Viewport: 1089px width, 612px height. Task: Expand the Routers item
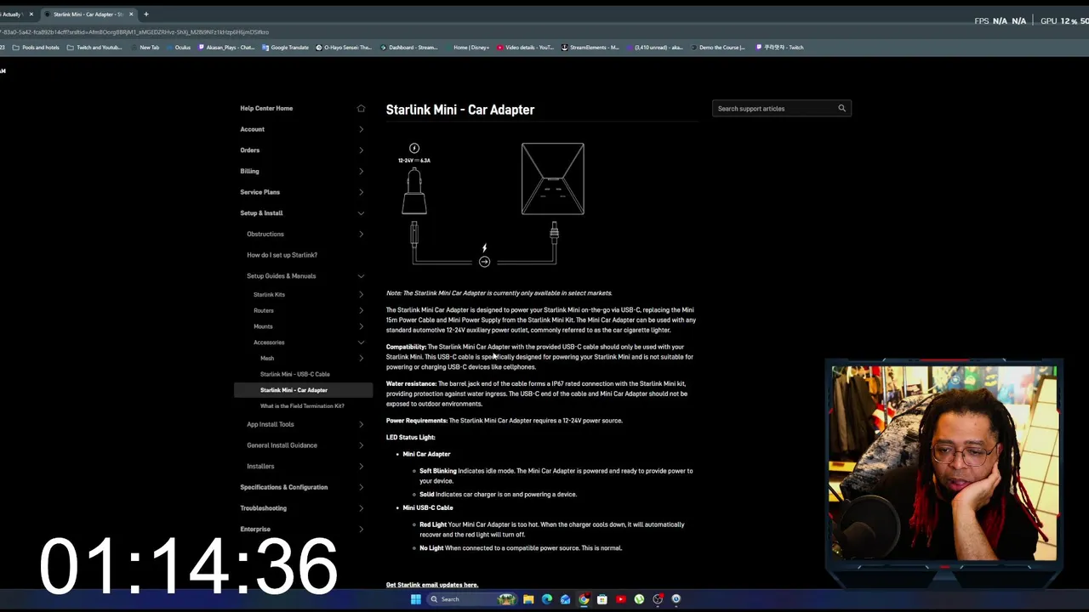361,310
